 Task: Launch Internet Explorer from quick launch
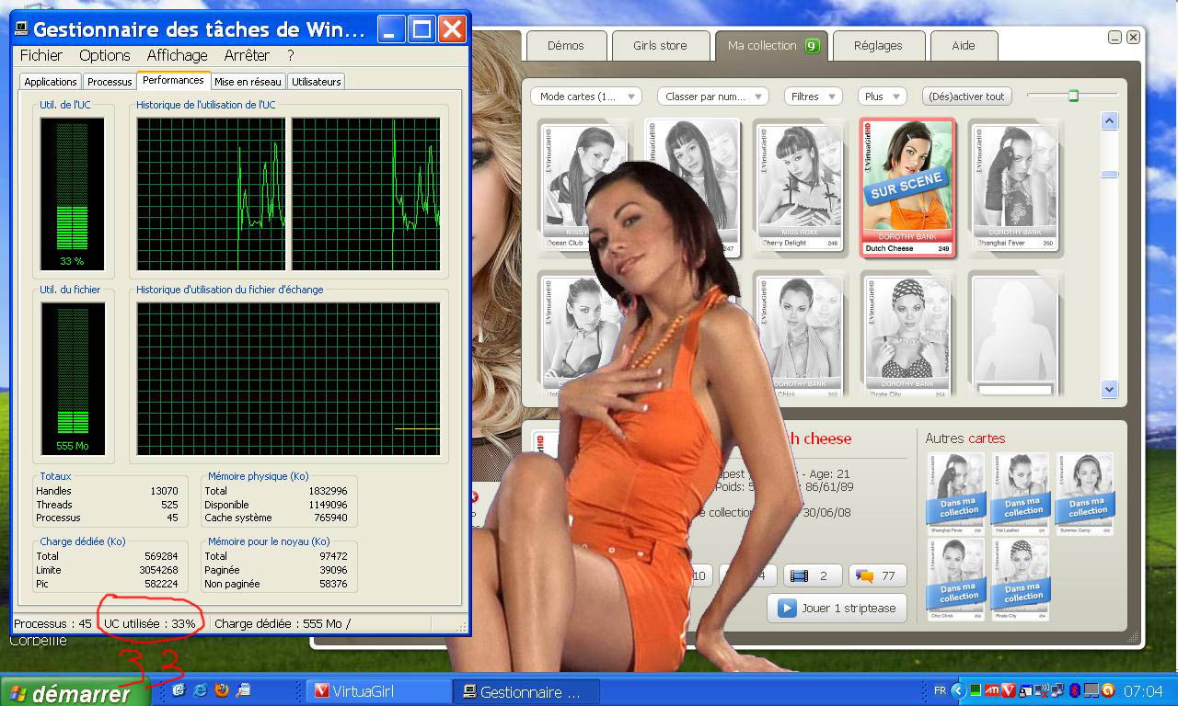[x=201, y=690]
